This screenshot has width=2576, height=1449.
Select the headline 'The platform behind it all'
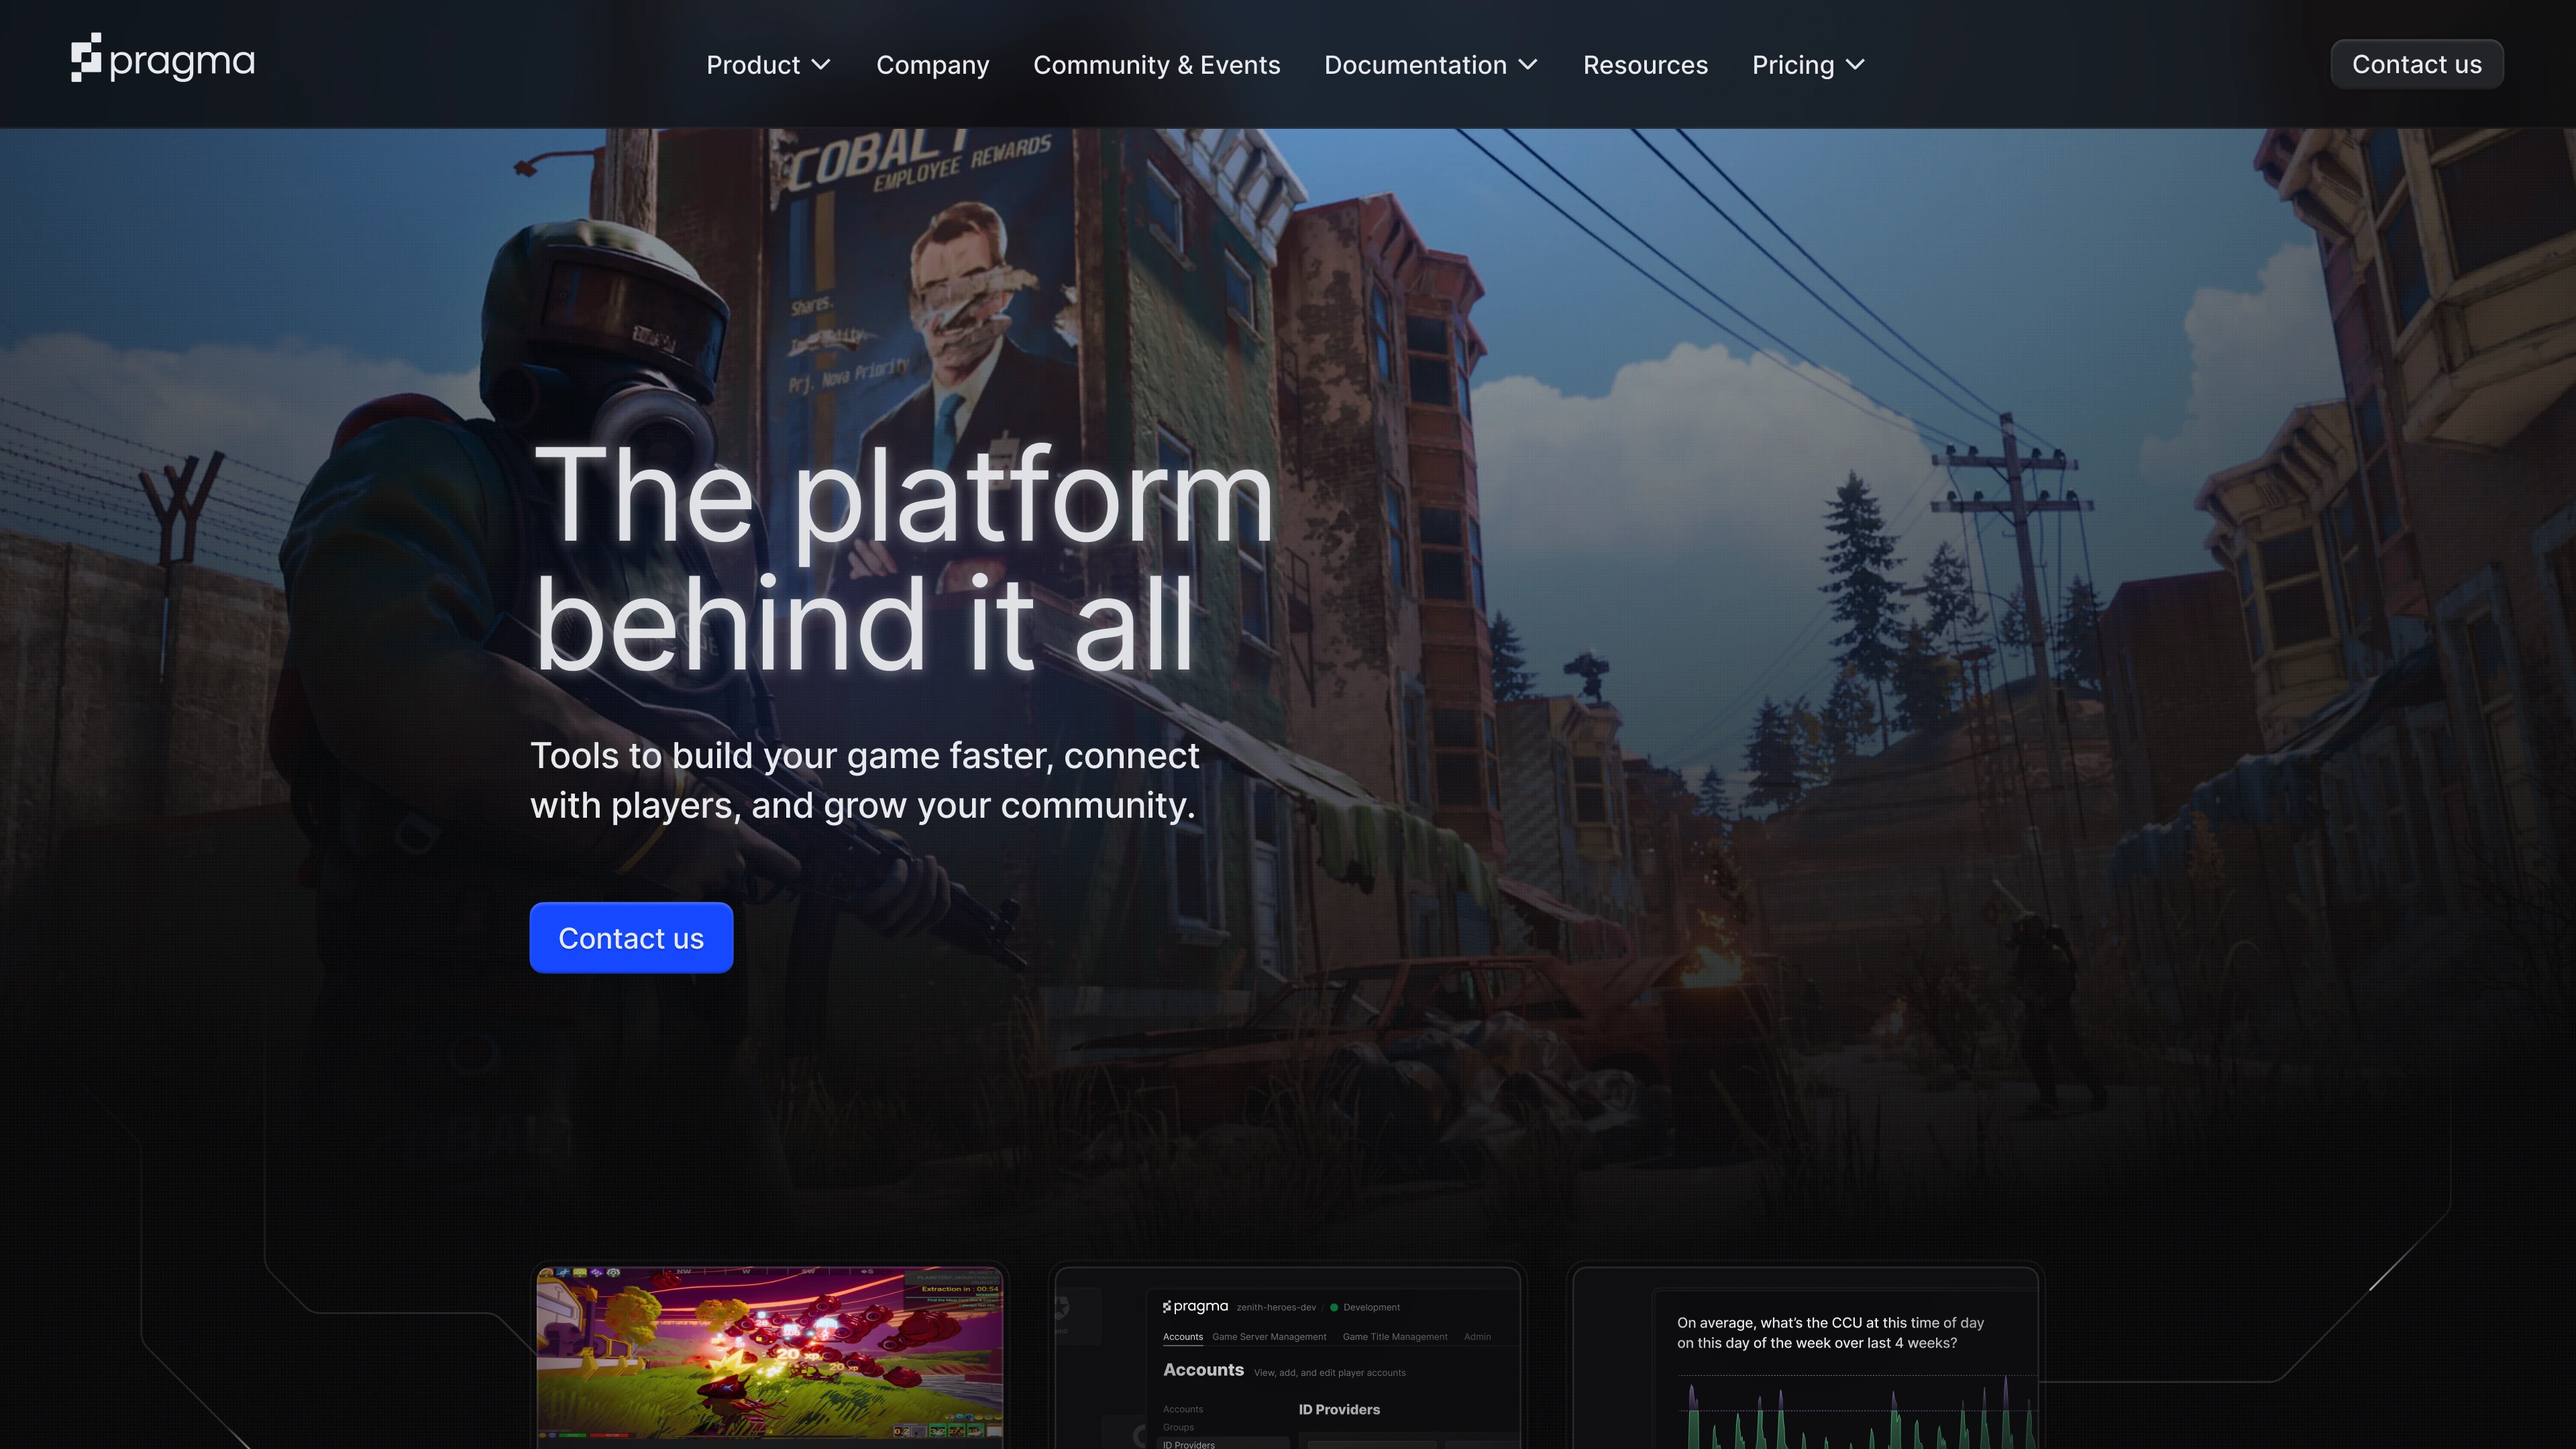[904, 558]
